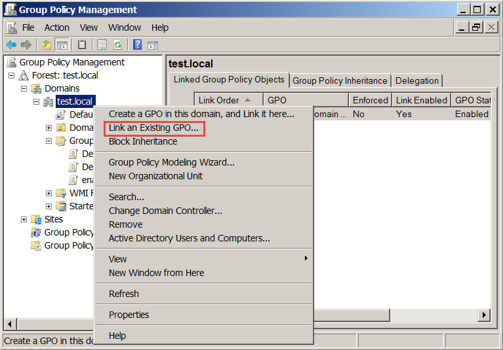This screenshot has height=350, width=503.
Task: Click the GPO column header
Action: [x=306, y=101]
